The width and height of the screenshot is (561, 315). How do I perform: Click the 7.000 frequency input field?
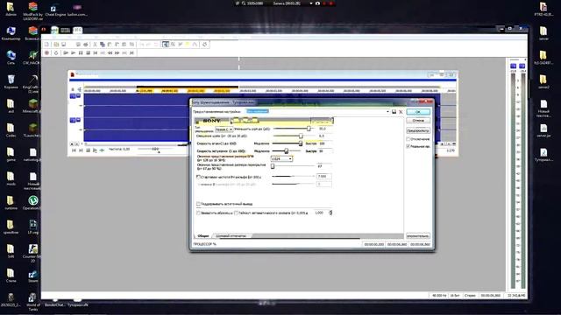coord(324,177)
